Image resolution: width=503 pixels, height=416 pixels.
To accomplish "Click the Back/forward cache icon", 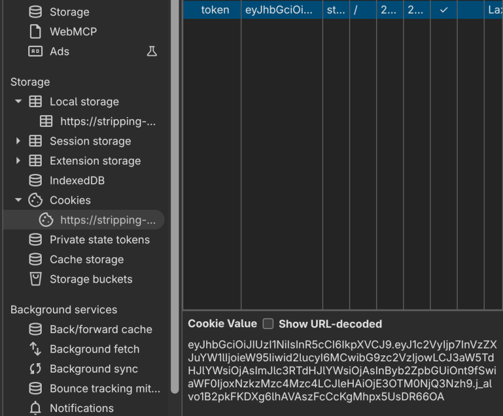I will click(35, 330).
